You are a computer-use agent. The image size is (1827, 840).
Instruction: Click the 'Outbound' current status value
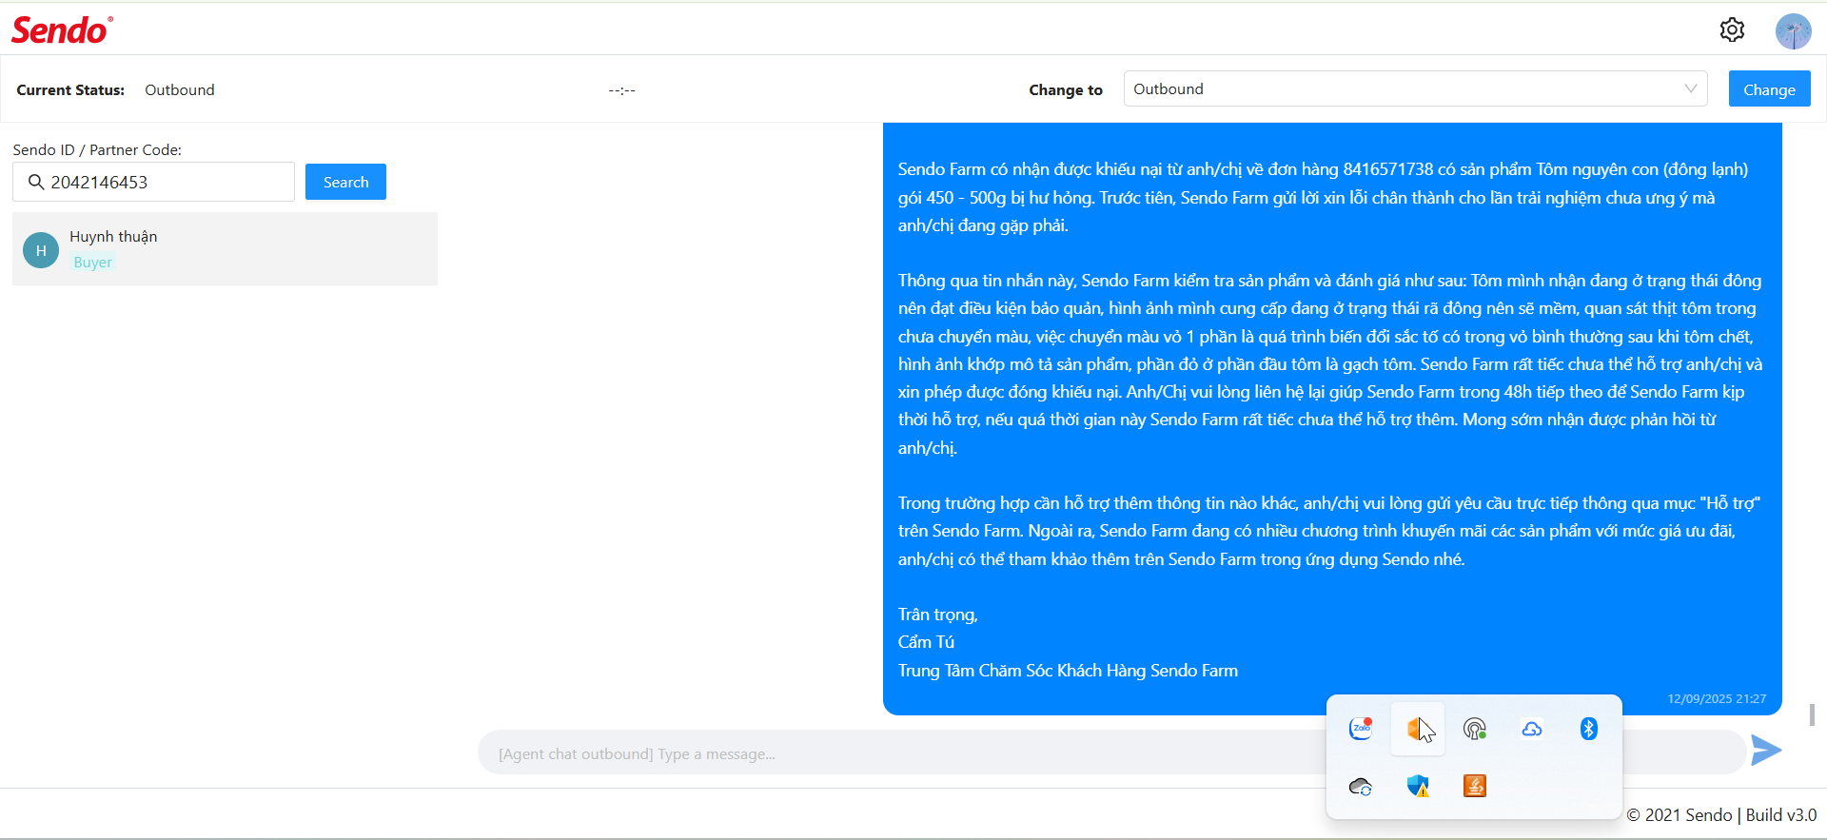[180, 89]
